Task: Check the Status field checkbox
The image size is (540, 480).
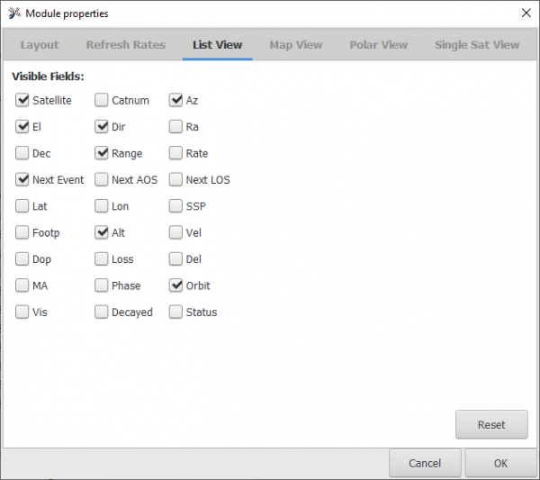Action: (176, 312)
